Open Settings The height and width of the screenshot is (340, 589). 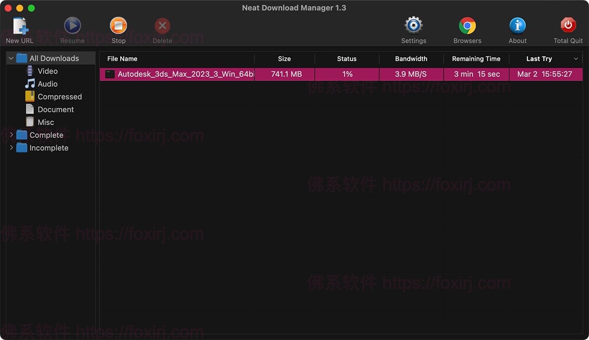coord(413,25)
